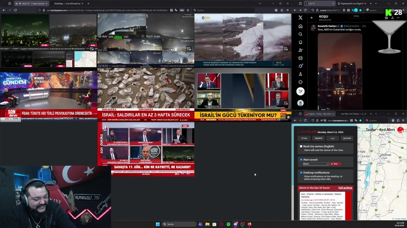This screenshot has height=228, width=407.
Task: Click the Habertürk Gündem video tile
Action: (x=49, y=97)
